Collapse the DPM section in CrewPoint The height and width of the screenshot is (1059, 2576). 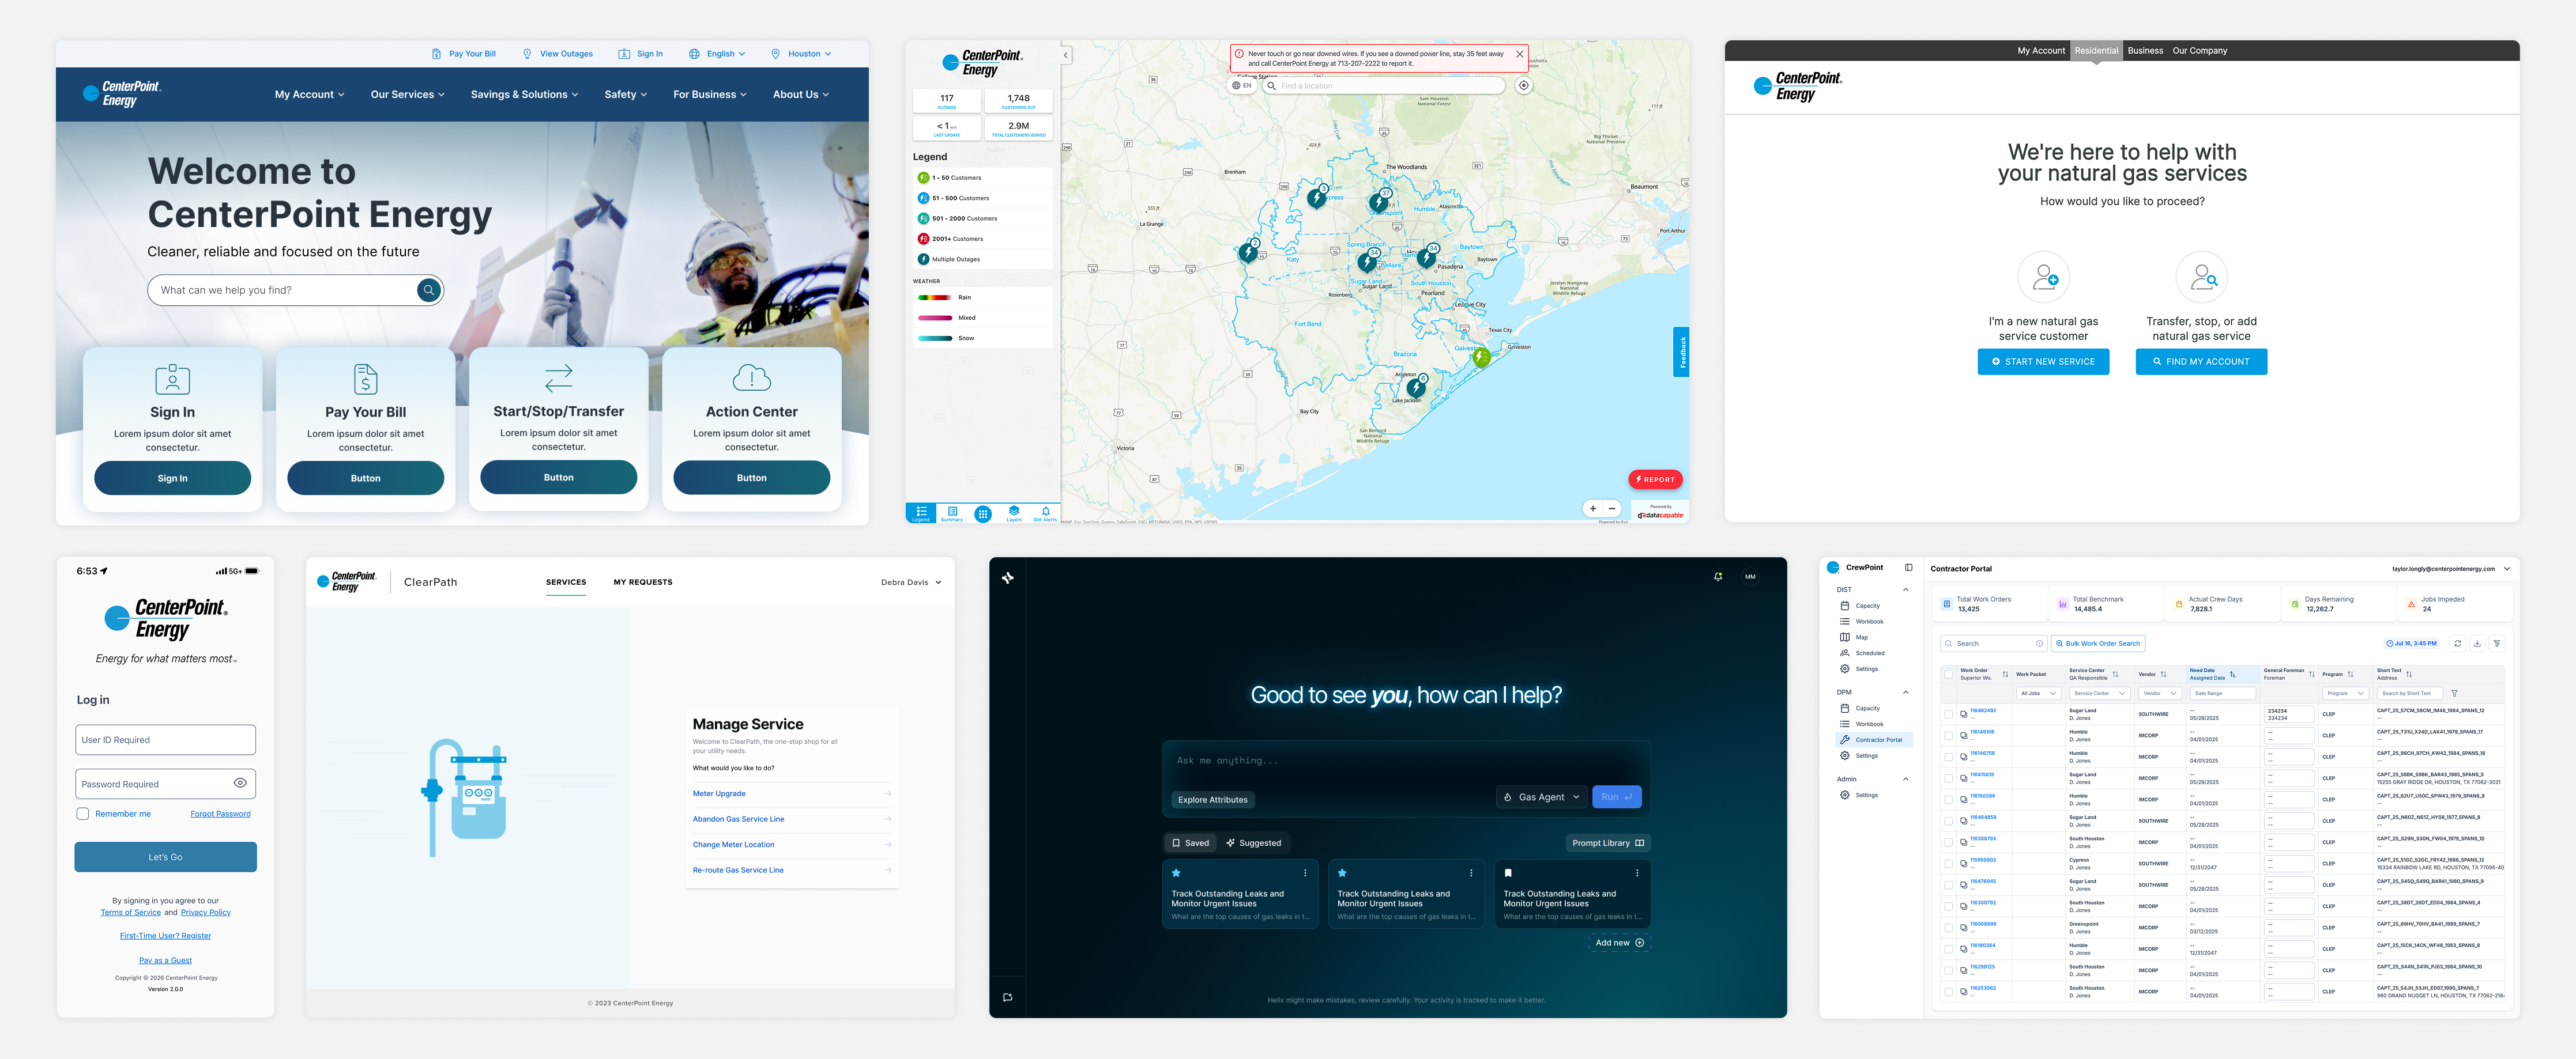point(1905,693)
